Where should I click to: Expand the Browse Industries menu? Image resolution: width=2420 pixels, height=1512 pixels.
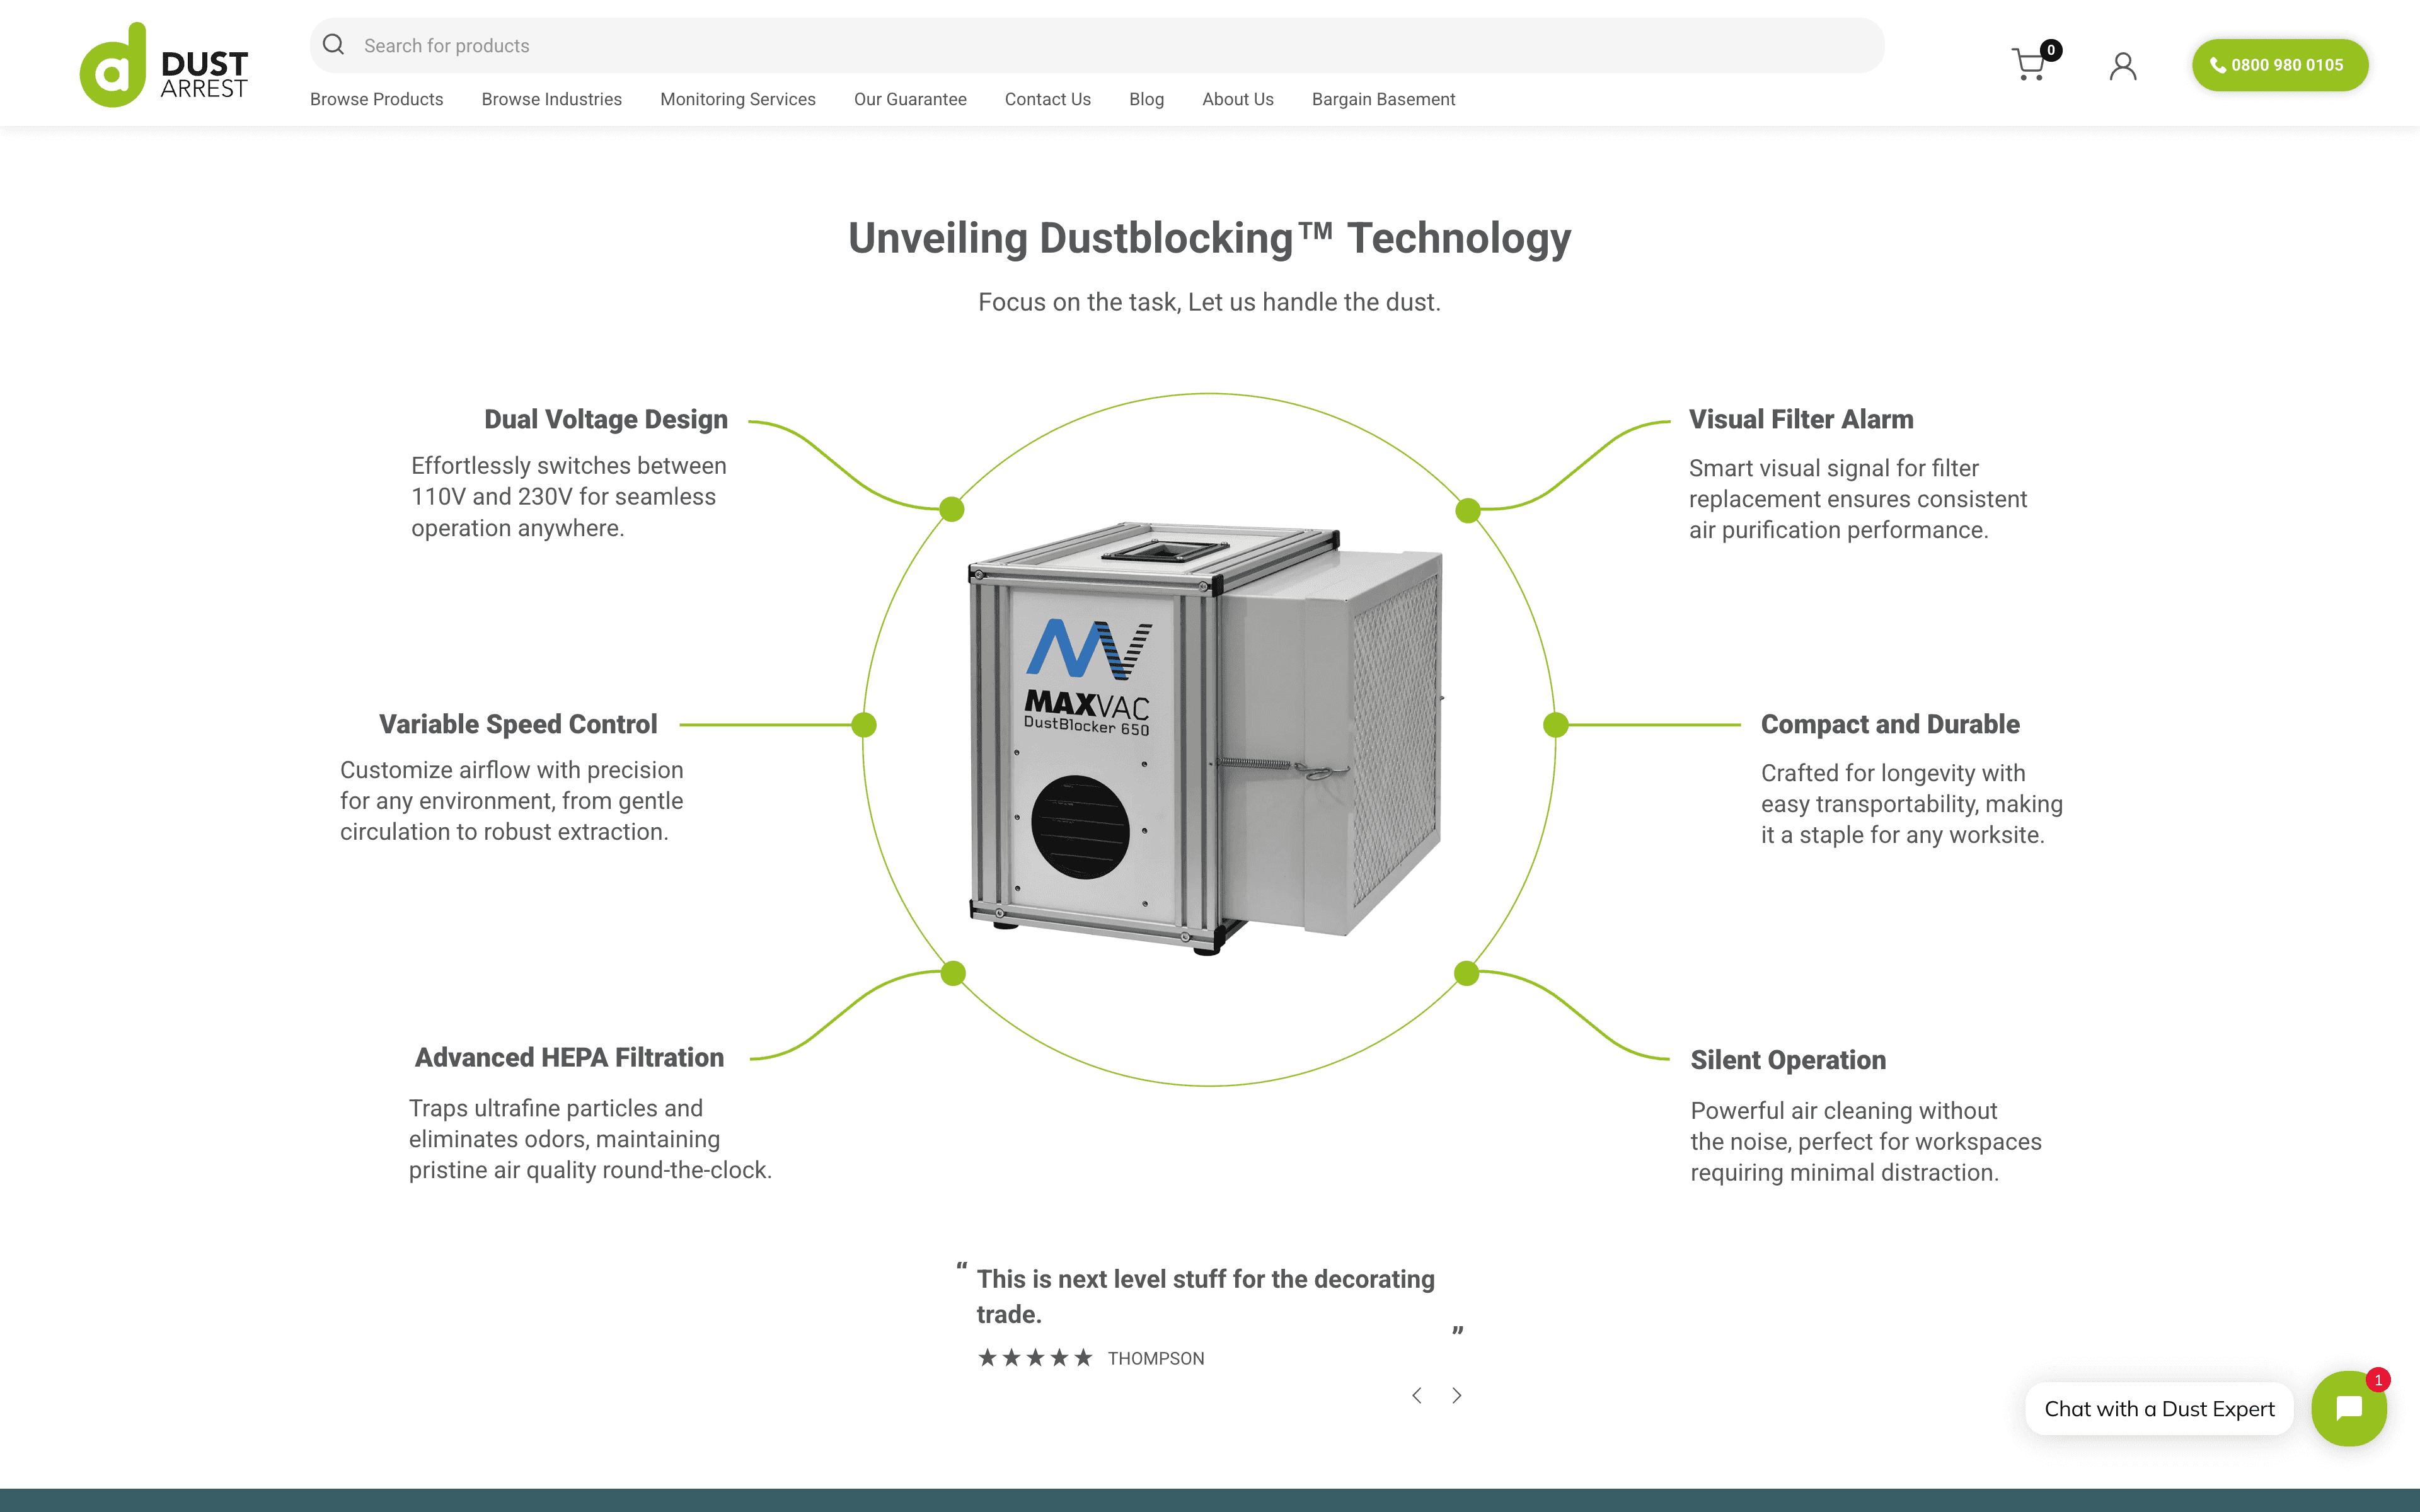(x=551, y=99)
